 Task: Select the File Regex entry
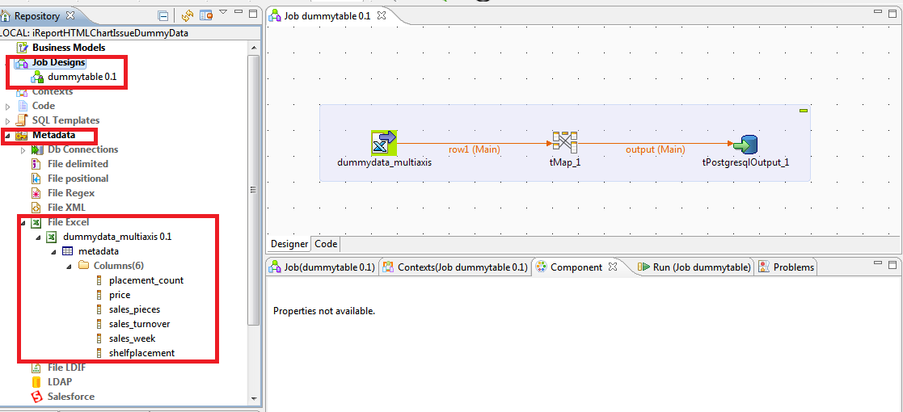71,193
